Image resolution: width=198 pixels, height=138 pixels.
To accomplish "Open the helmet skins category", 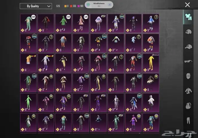I will click(187, 32).
